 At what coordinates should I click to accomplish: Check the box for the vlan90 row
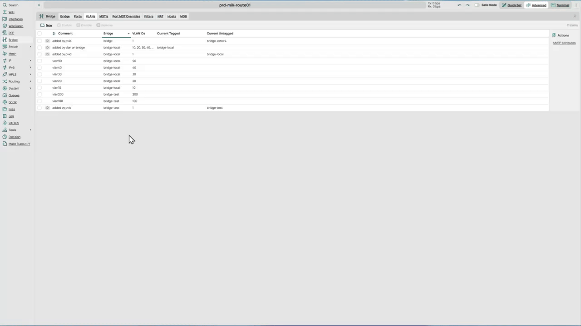coord(39,61)
